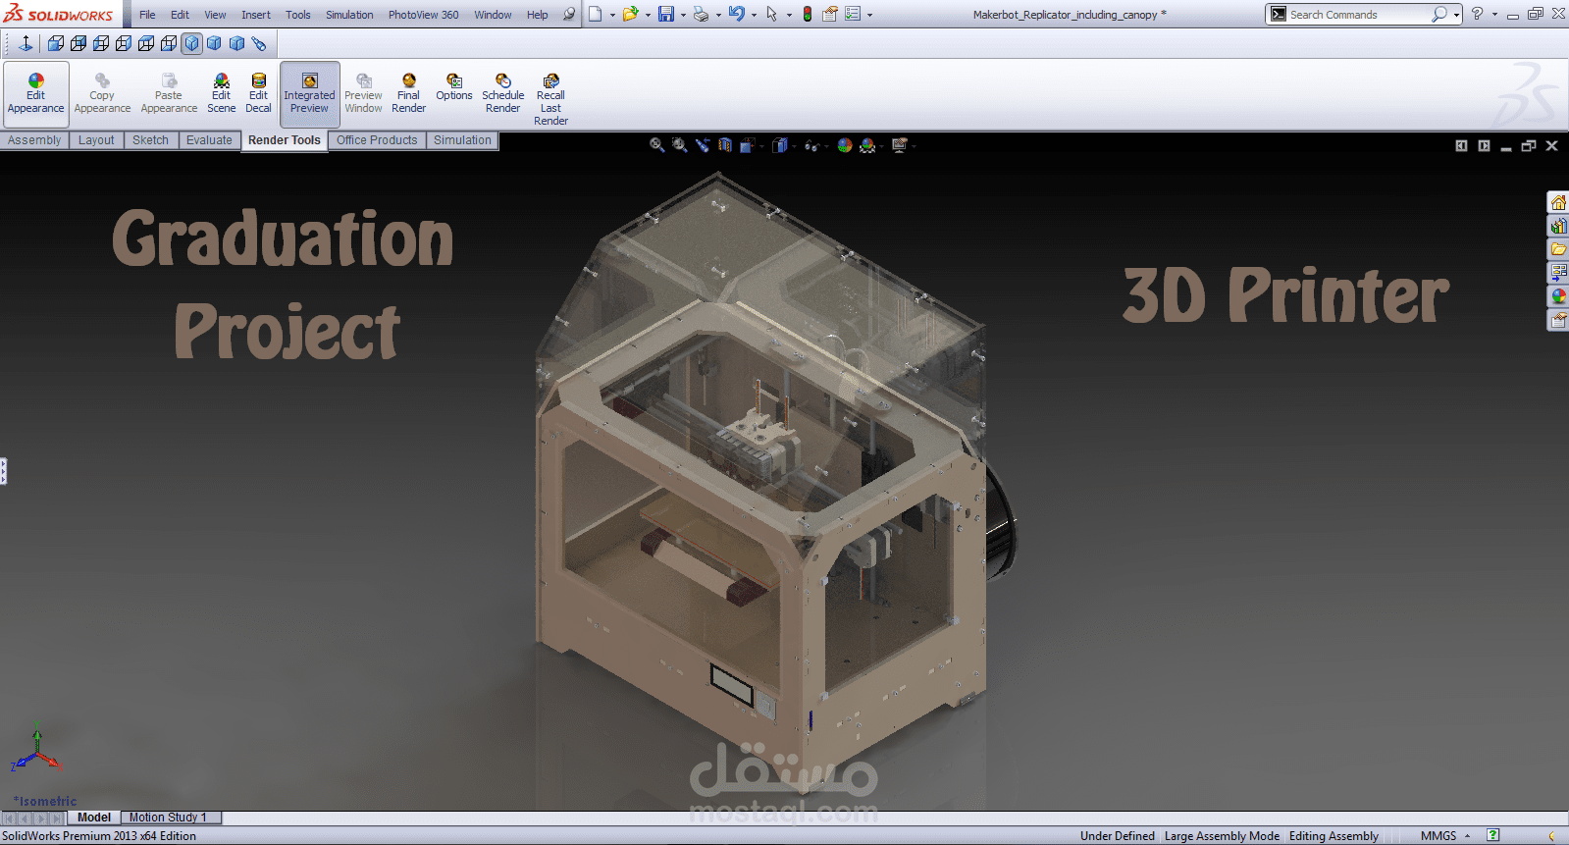Switch to the Office Products tab

click(377, 140)
